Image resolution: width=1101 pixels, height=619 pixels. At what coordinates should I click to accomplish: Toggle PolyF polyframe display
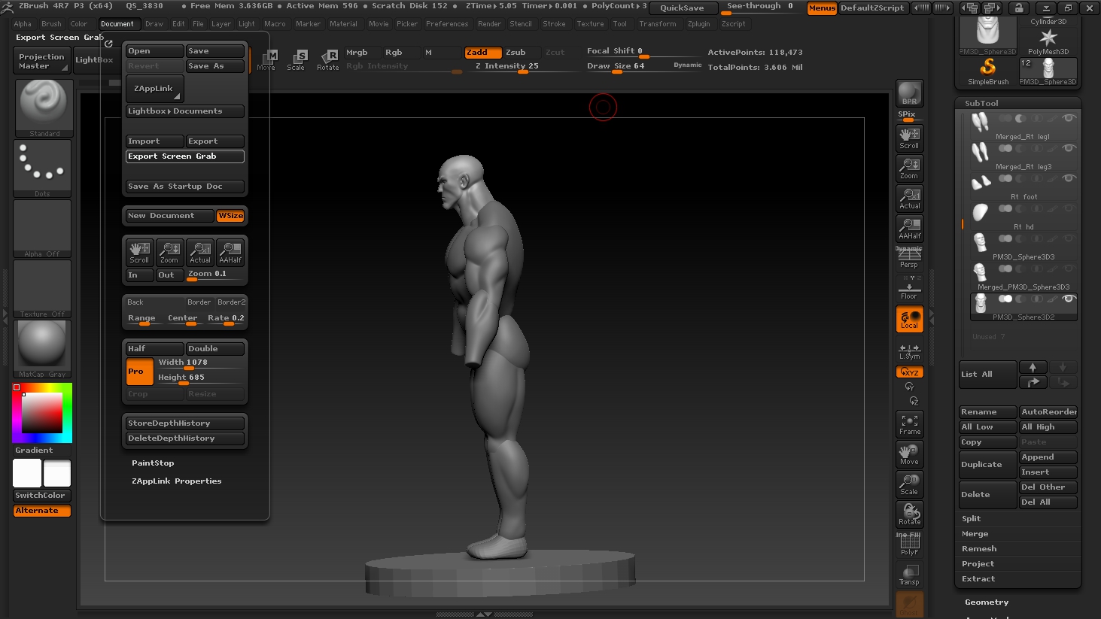[909, 545]
